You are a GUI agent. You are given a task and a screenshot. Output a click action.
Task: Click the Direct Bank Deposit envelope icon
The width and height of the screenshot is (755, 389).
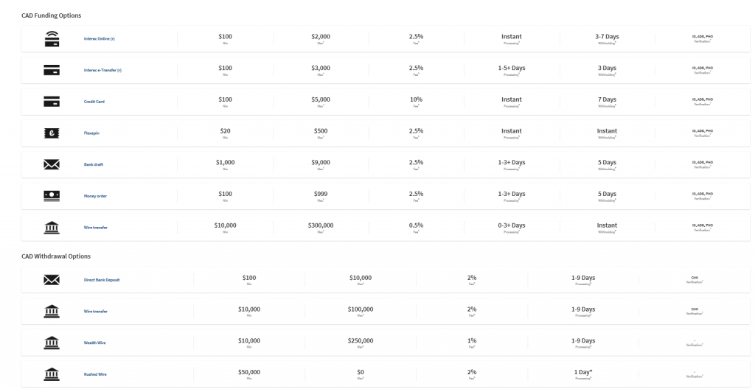[52, 280]
